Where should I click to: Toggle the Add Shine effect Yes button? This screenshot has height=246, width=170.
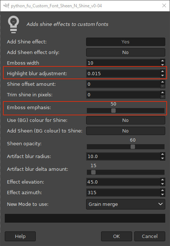(125, 42)
